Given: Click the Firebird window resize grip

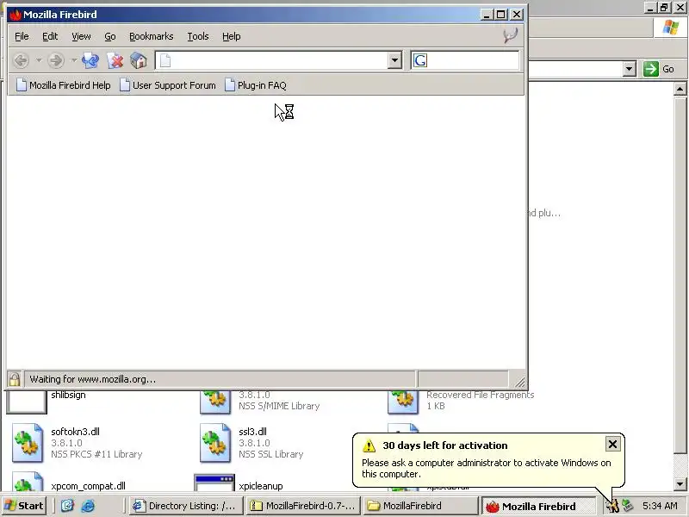Looking at the screenshot, I should [x=520, y=382].
